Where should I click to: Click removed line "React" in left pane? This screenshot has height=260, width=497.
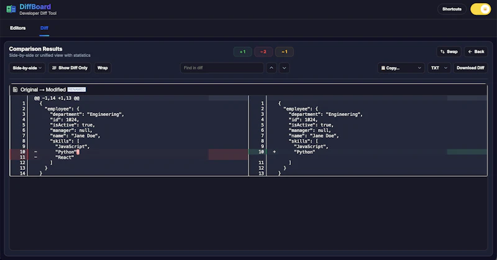point(65,158)
